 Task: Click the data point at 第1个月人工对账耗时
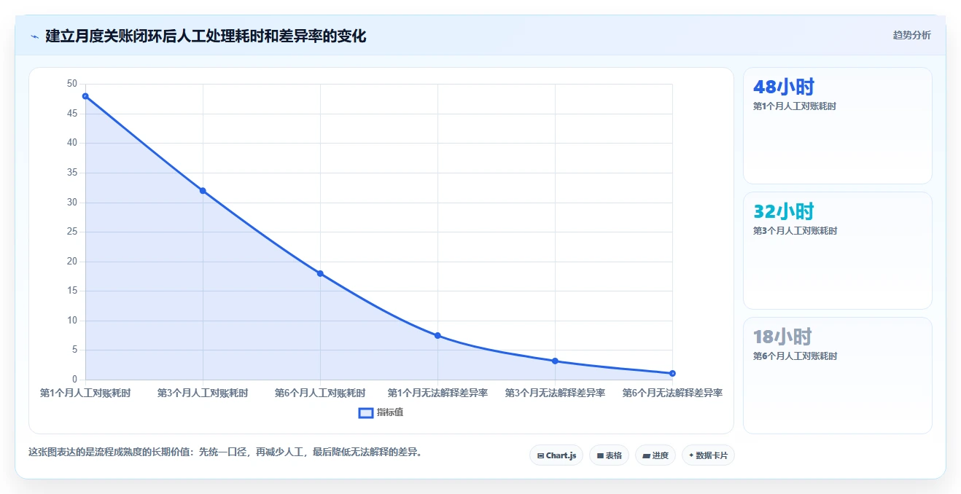tap(85, 96)
